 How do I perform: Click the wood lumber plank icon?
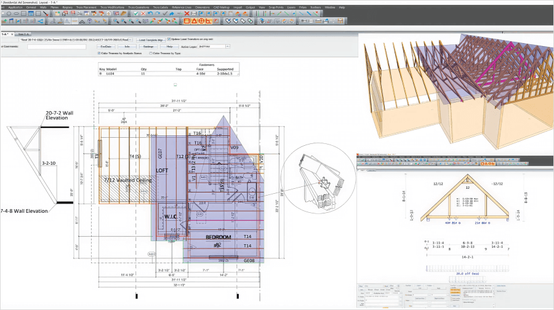click(x=124, y=14)
